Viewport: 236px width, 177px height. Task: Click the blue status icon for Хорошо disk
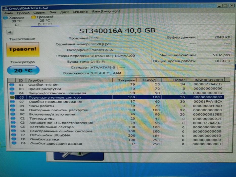tap(5, 18)
